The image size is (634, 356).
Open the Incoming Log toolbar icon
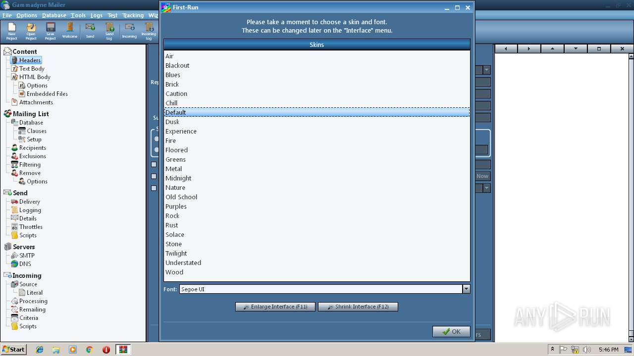tap(149, 31)
